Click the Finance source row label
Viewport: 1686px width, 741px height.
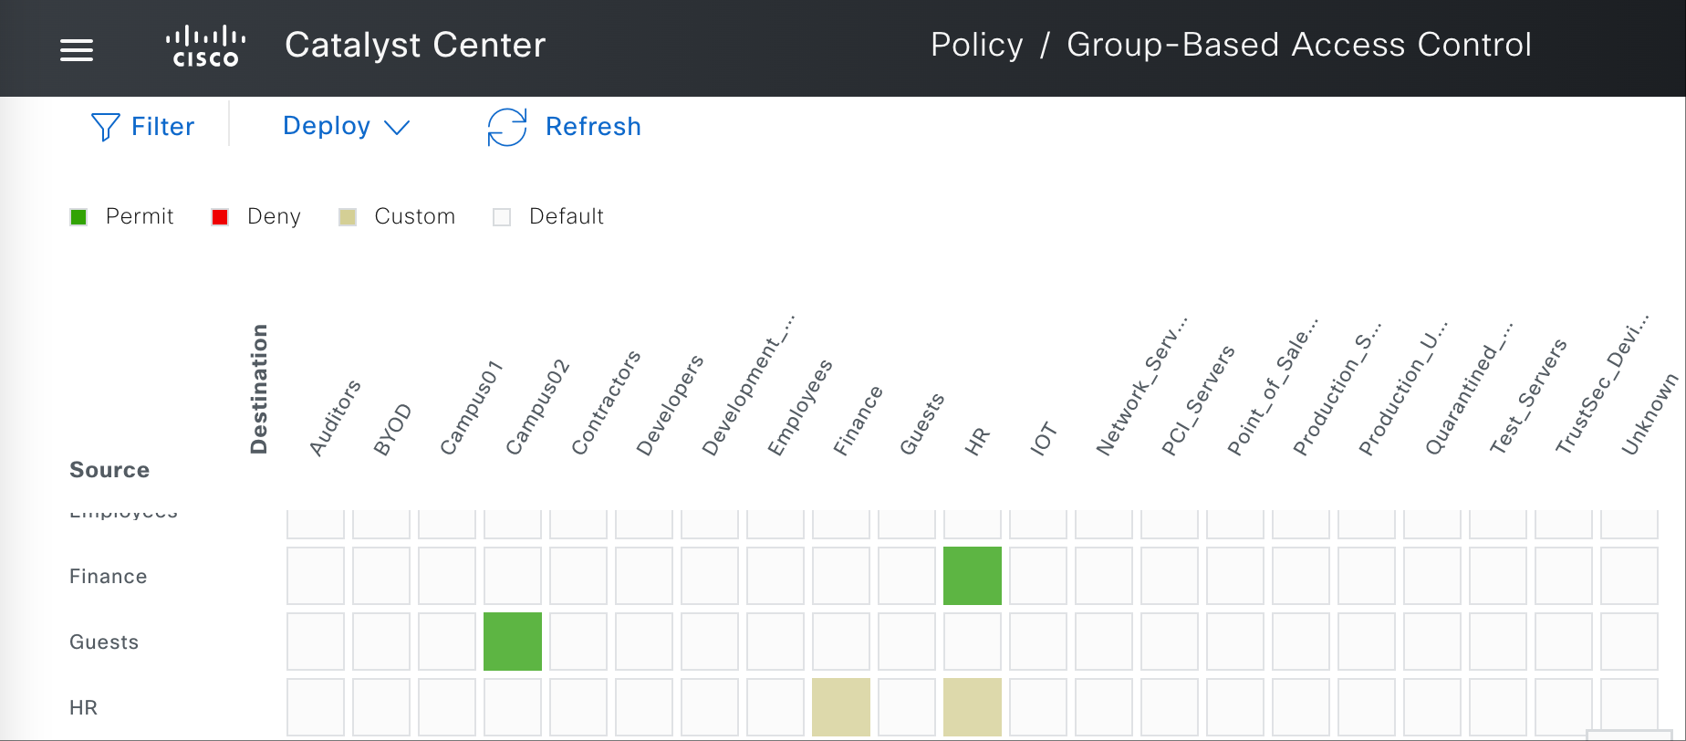point(108,576)
